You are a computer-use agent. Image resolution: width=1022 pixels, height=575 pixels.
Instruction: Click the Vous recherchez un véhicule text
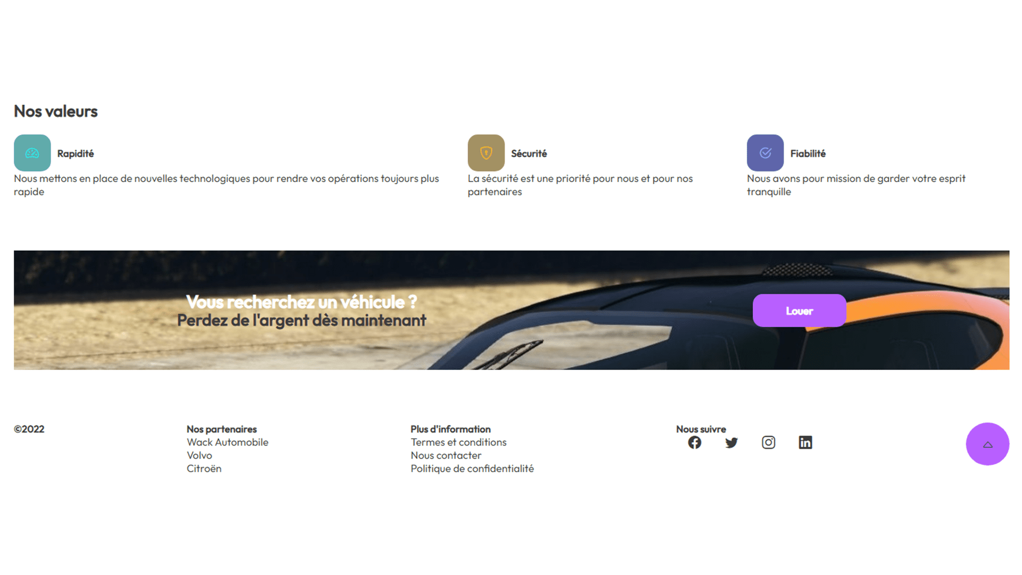click(301, 302)
